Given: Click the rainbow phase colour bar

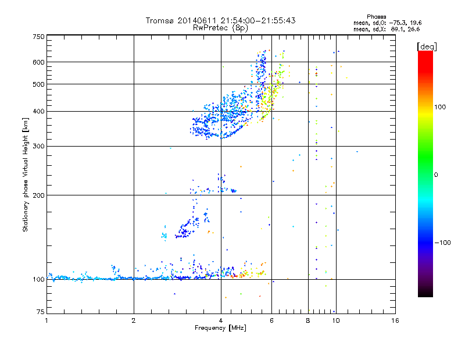Looking at the screenshot, I should pos(425,173).
